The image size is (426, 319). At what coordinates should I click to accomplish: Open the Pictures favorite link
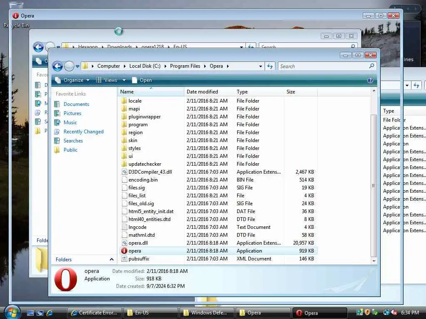pos(72,113)
